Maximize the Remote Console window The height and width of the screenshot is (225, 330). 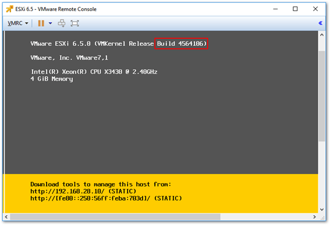click(x=295, y=9)
